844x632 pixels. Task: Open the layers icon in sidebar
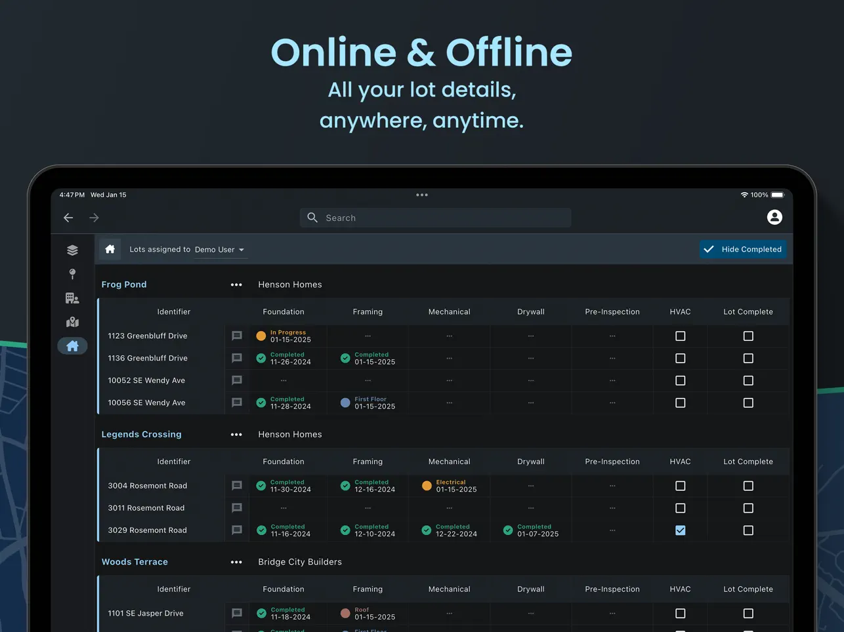(x=72, y=250)
